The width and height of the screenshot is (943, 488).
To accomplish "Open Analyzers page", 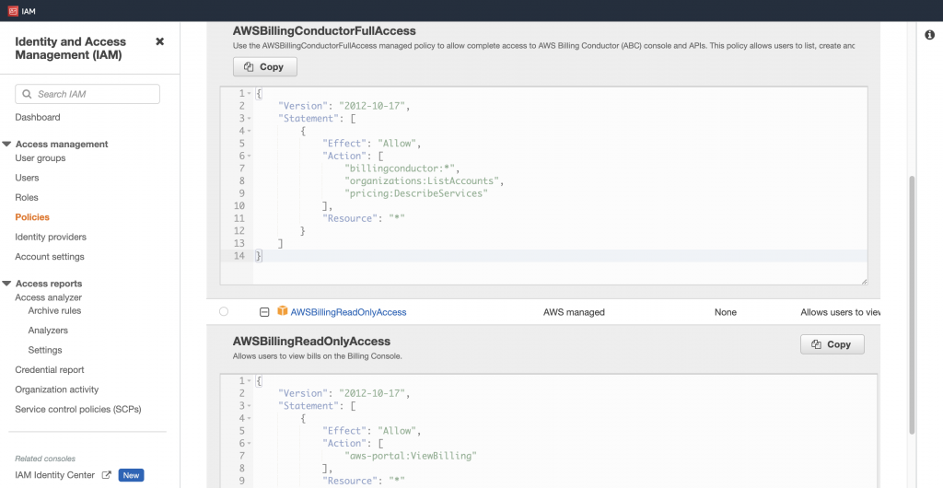I will click(48, 331).
